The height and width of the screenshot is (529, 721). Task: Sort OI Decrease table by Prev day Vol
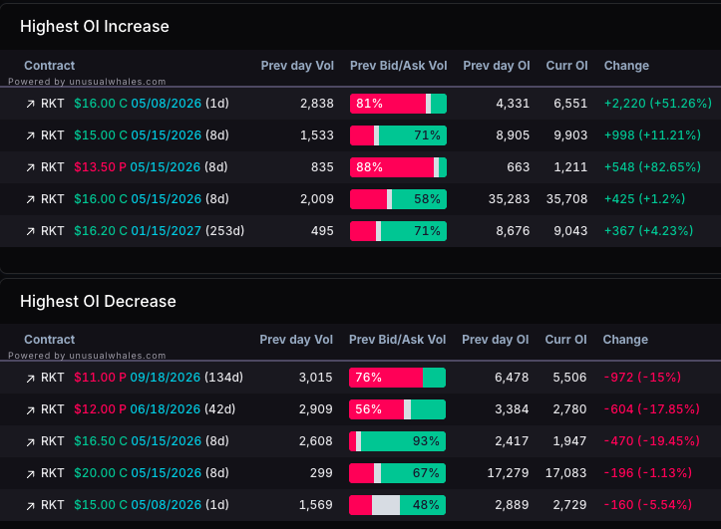pyautogui.click(x=296, y=340)
